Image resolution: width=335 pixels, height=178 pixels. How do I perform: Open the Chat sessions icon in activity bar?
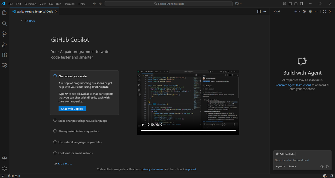(4, 65)
